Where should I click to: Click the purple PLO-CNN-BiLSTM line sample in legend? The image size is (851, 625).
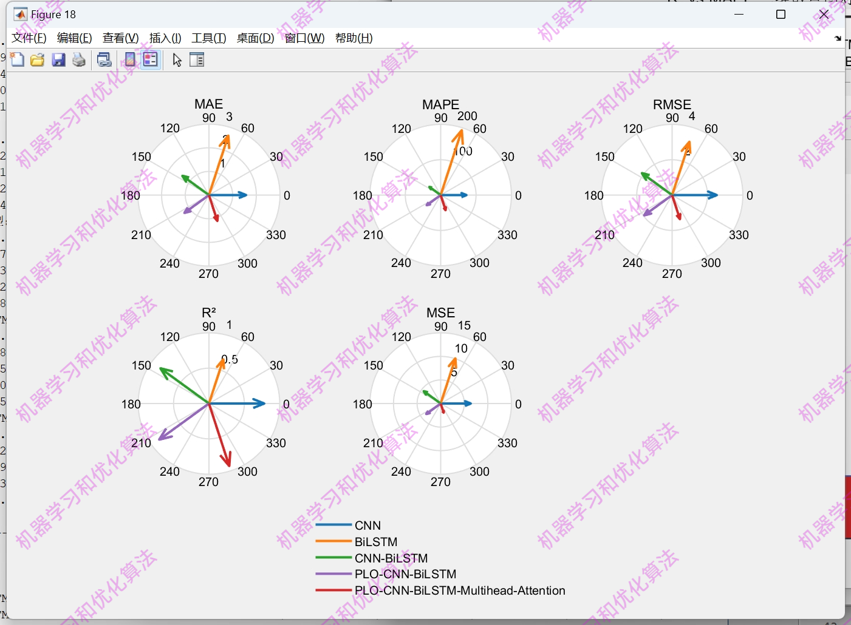[333, 574]
